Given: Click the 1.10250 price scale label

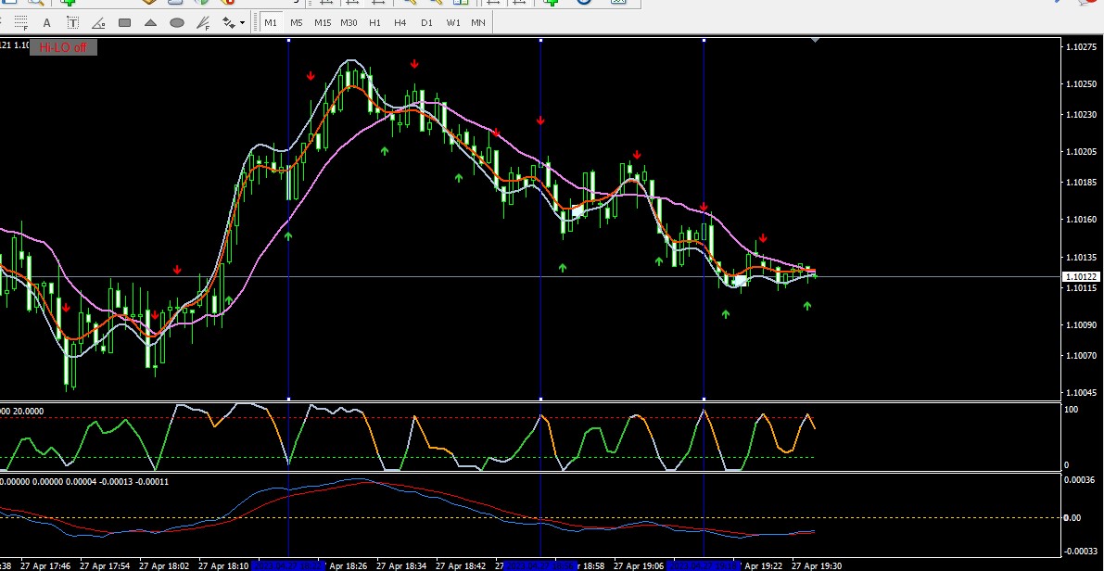Looking at the screenshot, I should click(1082, 83).
